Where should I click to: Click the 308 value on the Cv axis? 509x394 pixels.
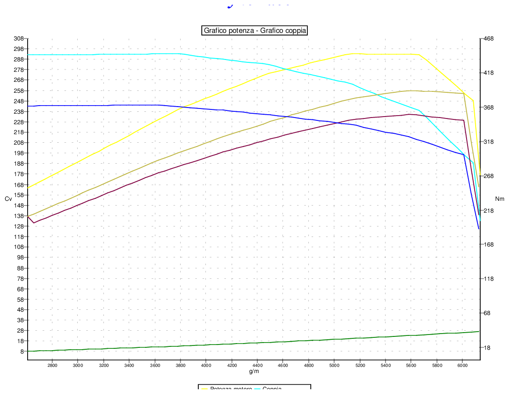19,39
